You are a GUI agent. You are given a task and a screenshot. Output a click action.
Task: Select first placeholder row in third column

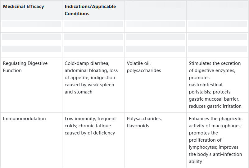155,24
